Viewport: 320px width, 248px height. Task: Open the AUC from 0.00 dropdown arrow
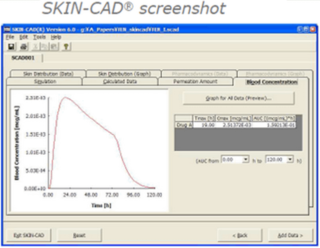246,159
